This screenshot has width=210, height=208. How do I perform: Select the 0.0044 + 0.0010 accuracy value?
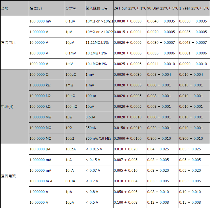coord(161,64)
